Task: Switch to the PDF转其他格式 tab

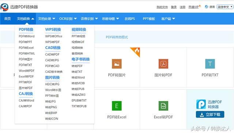Action: pyautogui.click(x=117, y=37)
